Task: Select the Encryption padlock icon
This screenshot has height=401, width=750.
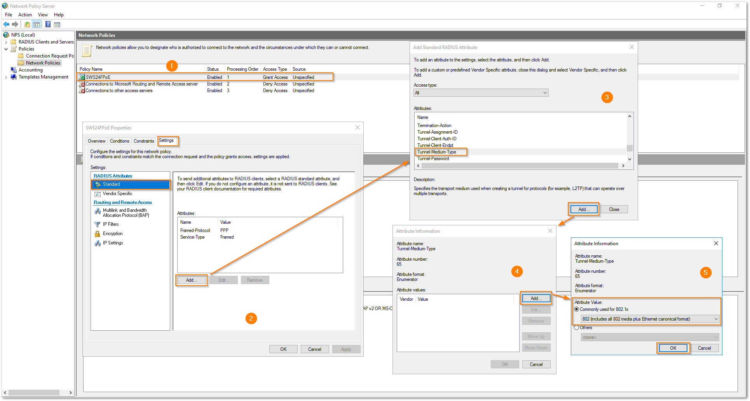Action: point(98,234)
